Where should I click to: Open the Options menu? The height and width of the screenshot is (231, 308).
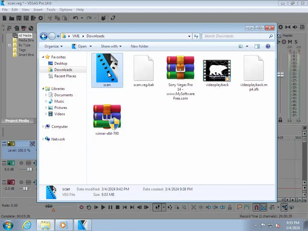click(66, 10)
